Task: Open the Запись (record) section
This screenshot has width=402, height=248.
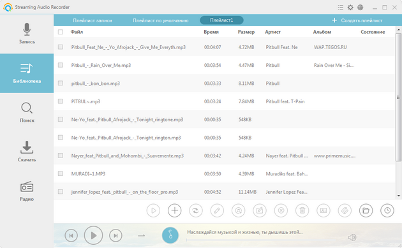Action: coord(27,34)
